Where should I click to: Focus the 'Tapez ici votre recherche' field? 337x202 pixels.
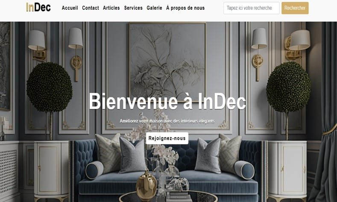252,8
